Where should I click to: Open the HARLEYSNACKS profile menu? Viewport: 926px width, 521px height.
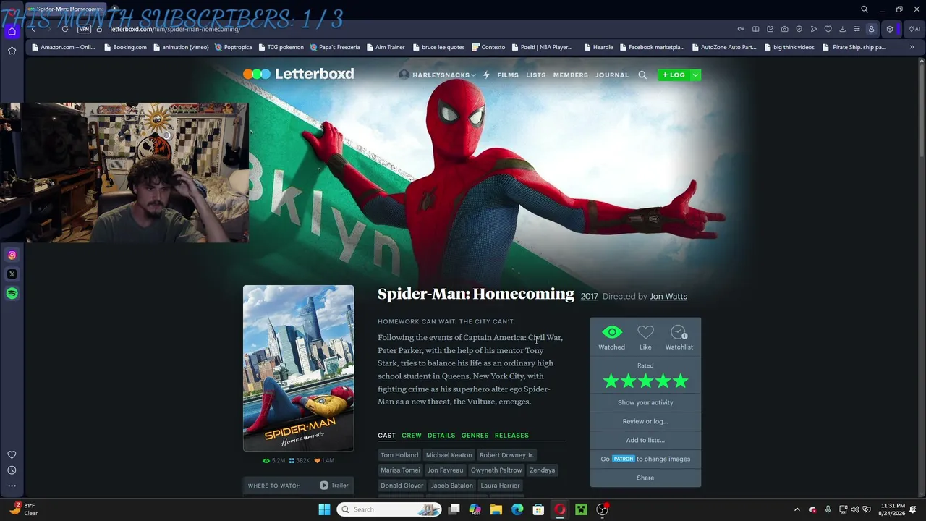pyautogui.click(x=437, y=75)
